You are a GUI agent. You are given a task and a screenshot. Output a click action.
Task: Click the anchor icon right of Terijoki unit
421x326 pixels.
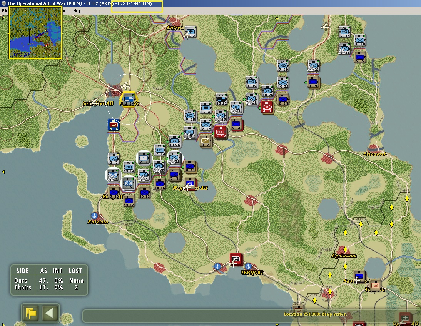click(248, 266)
